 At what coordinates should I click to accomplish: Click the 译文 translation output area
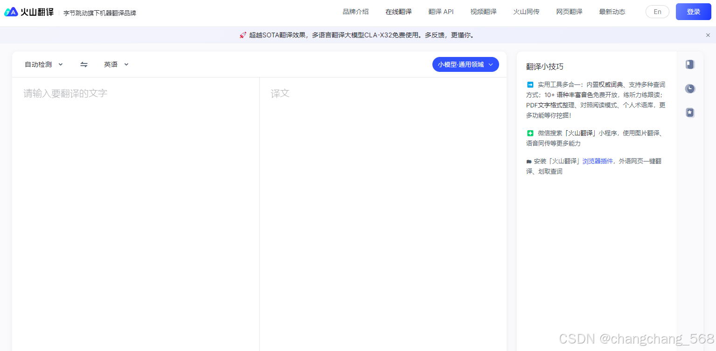click(x=383, y=214)
